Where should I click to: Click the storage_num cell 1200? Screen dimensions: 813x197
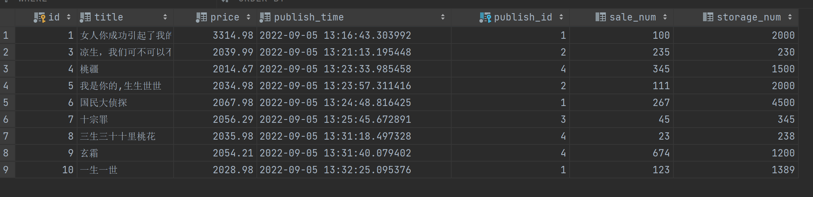click(x=783, y=153)
